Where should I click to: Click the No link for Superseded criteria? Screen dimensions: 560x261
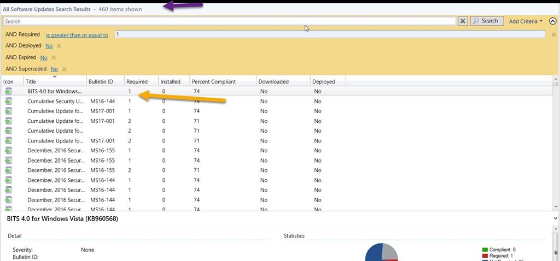54,69
